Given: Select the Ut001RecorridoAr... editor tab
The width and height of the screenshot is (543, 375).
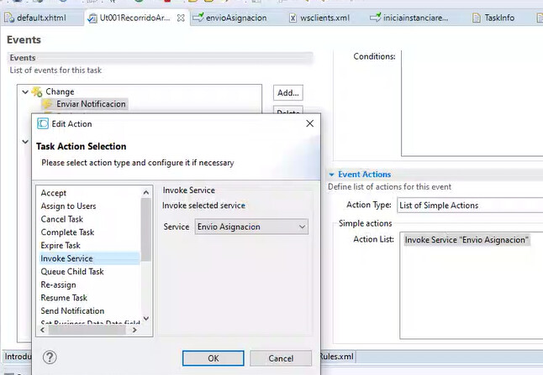Looking at the screenshot, I should (x=134, y=18).
